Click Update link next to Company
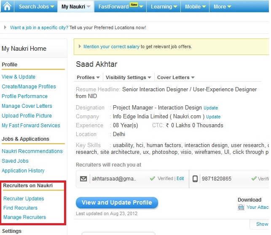 [x=213, y=117]
